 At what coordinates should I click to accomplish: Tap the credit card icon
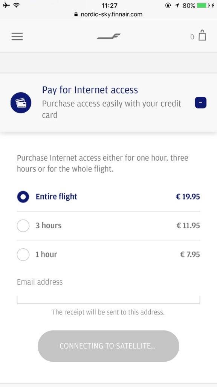pos(21,103)
